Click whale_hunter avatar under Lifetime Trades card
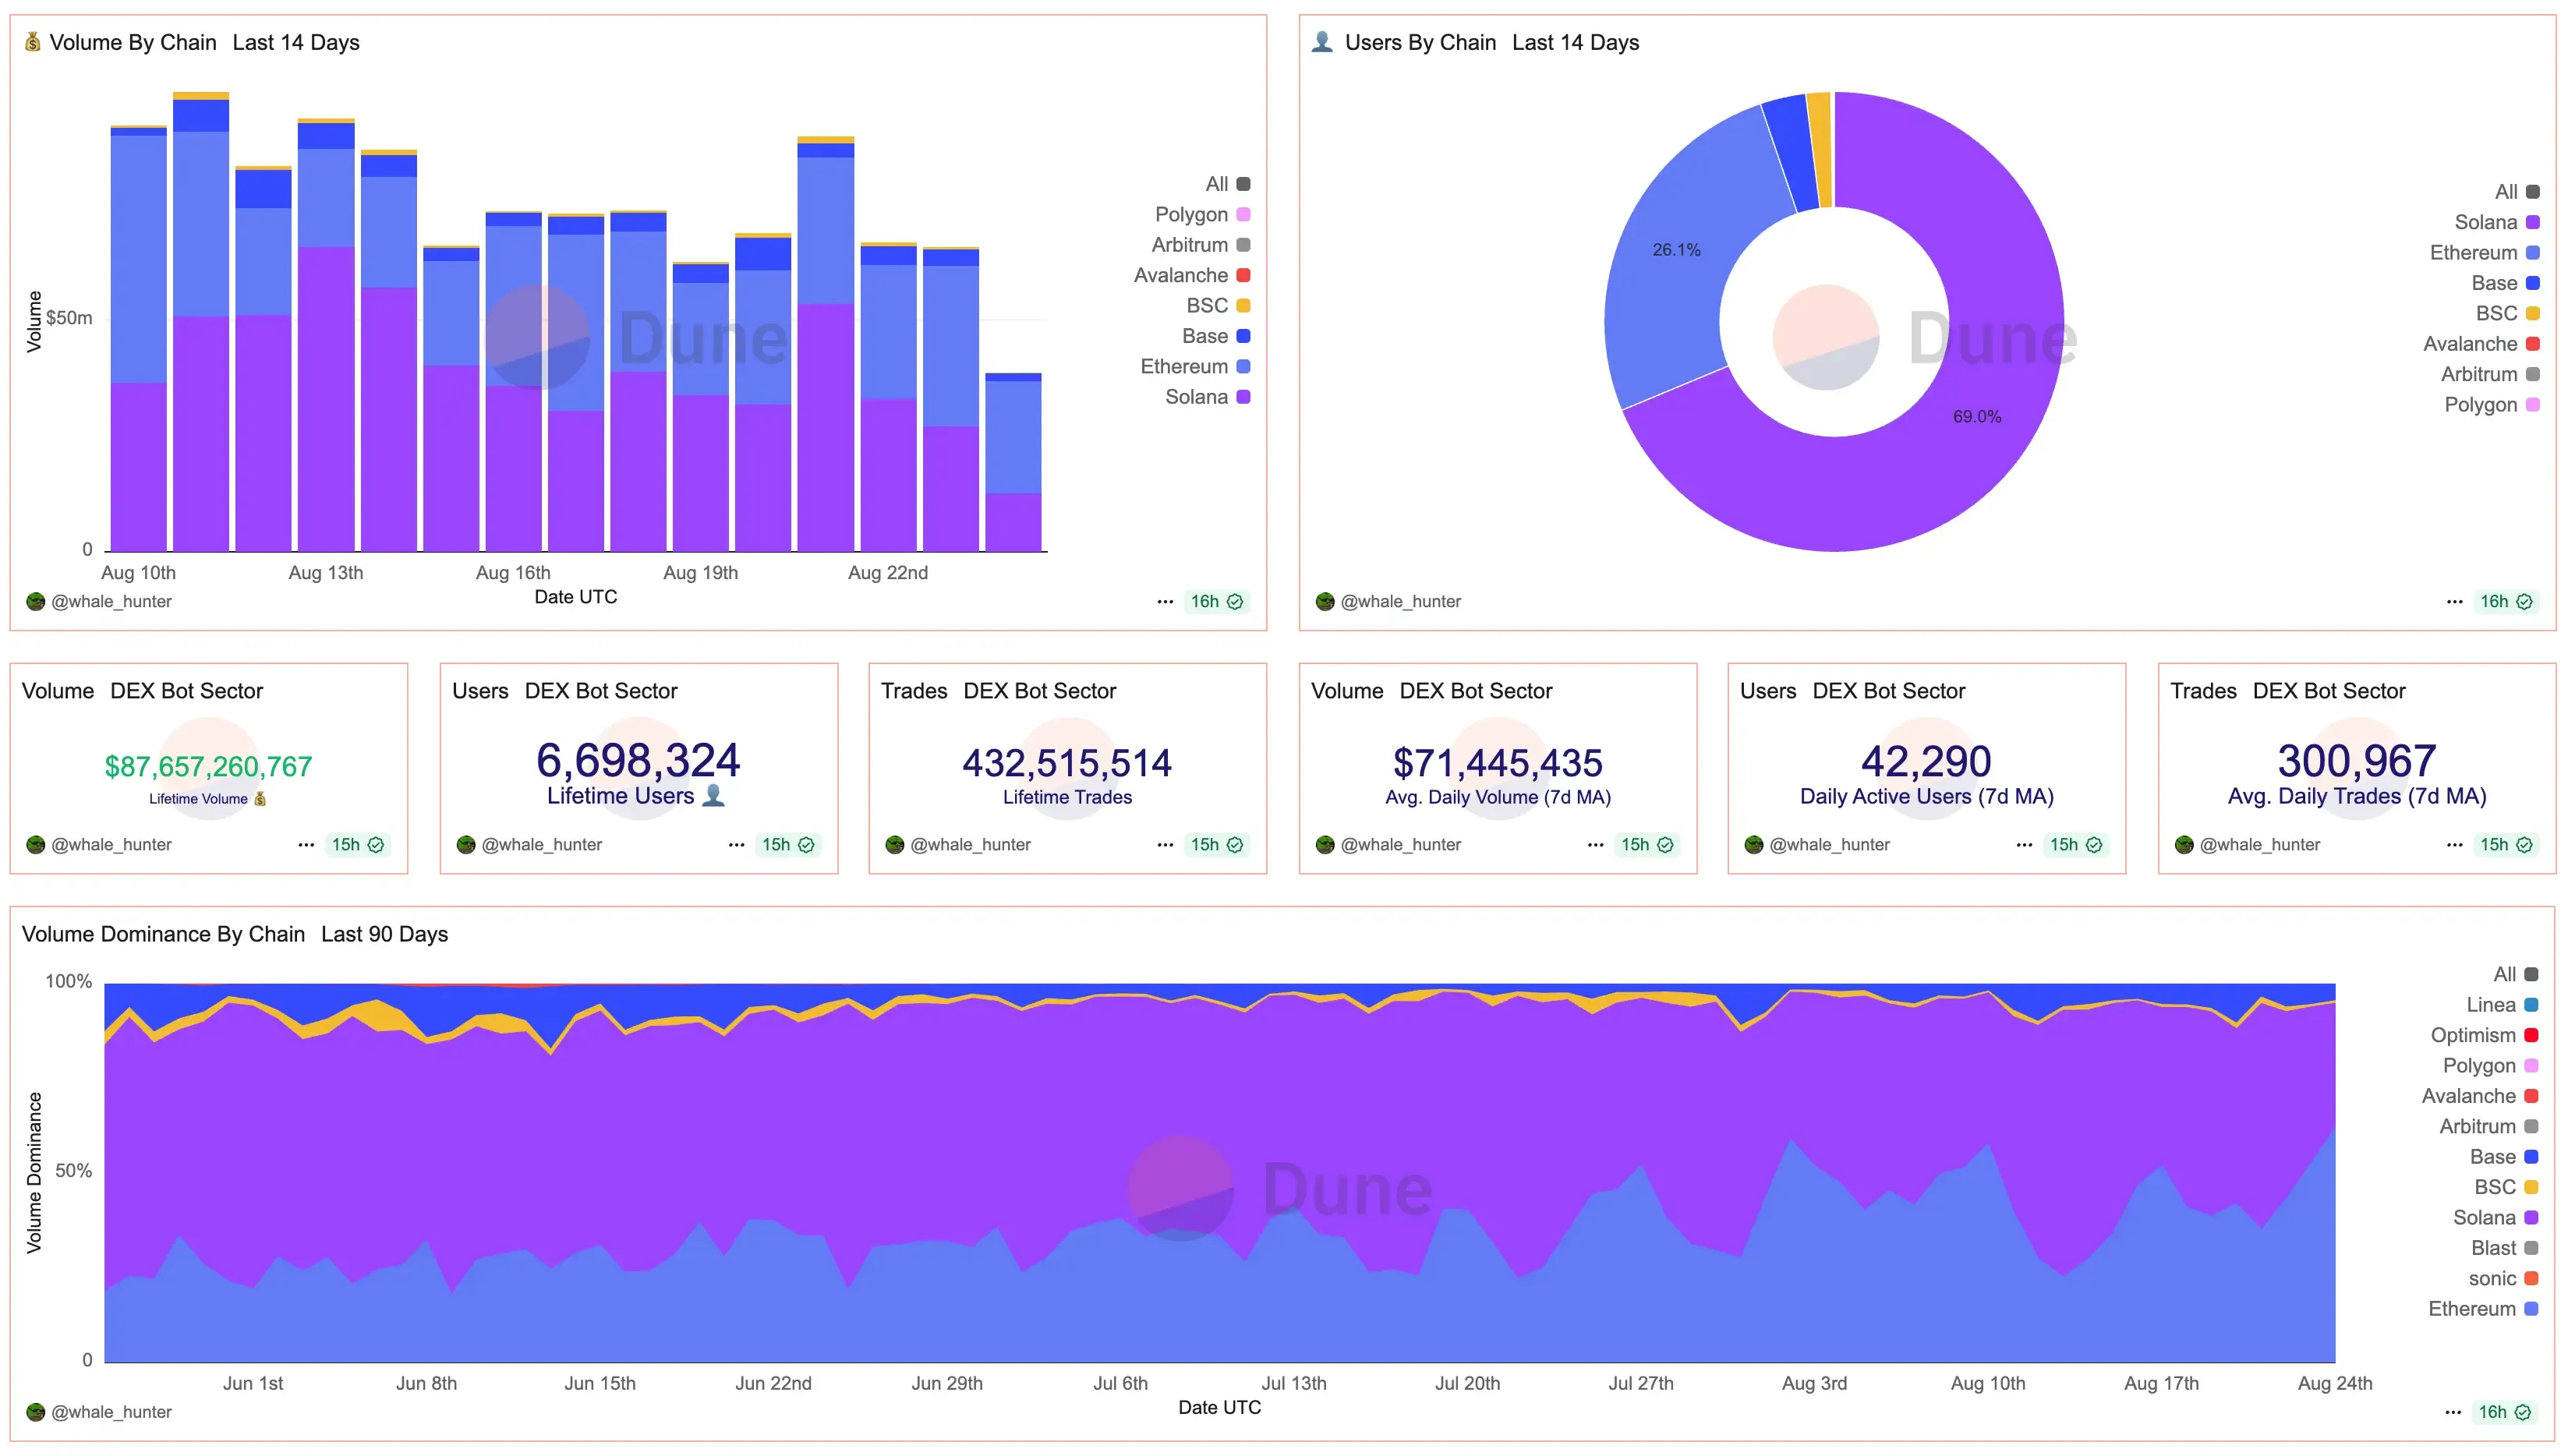This screenshot has width=2568, height=1456. pyautogui.click(x=895, y=845)
